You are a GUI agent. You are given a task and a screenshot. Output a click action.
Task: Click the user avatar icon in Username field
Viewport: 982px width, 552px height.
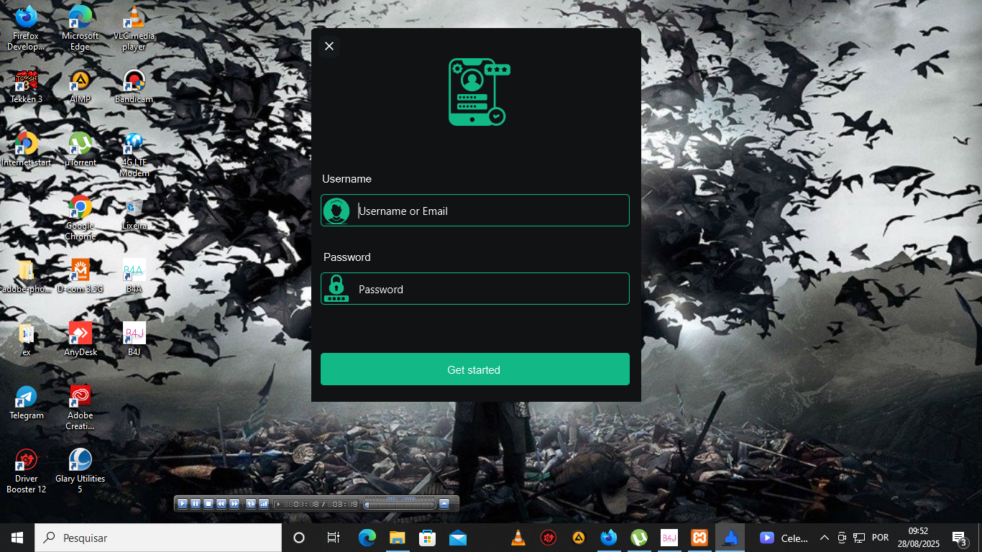point(336,211)
